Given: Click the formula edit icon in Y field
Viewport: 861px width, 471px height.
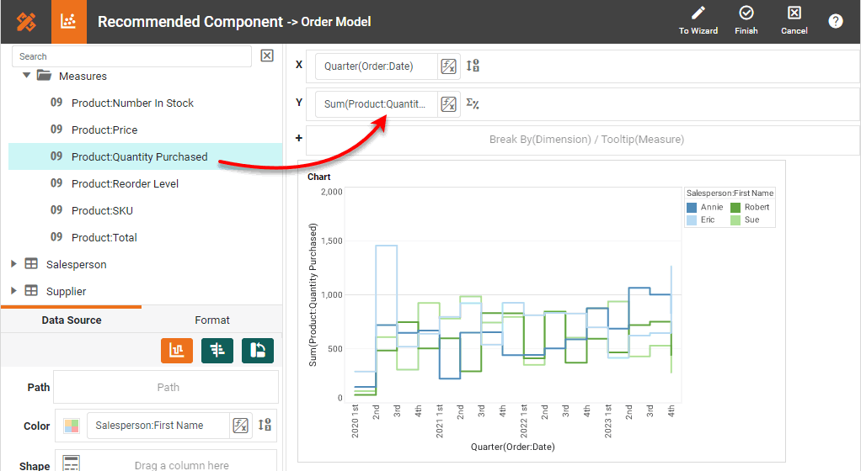Looking at the screenshot, I should 449,104.
